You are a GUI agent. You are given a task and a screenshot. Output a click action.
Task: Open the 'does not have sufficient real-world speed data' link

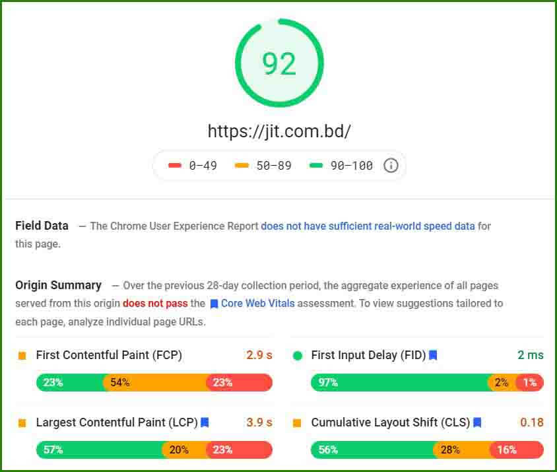point(368,226)
